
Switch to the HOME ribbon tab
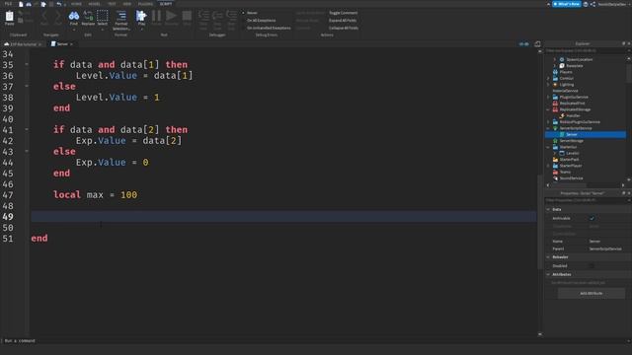76,4
